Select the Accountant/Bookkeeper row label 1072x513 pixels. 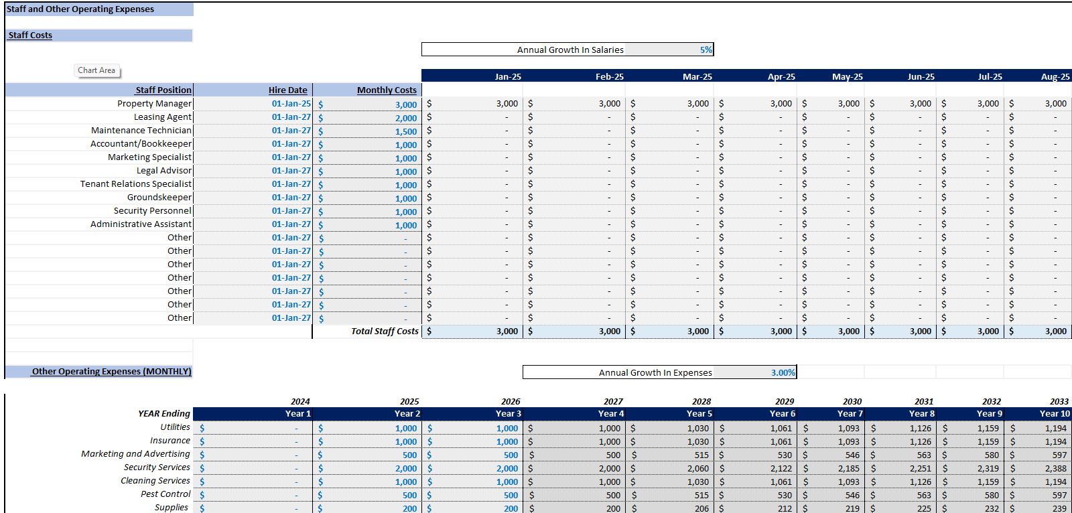pos(141,144)
